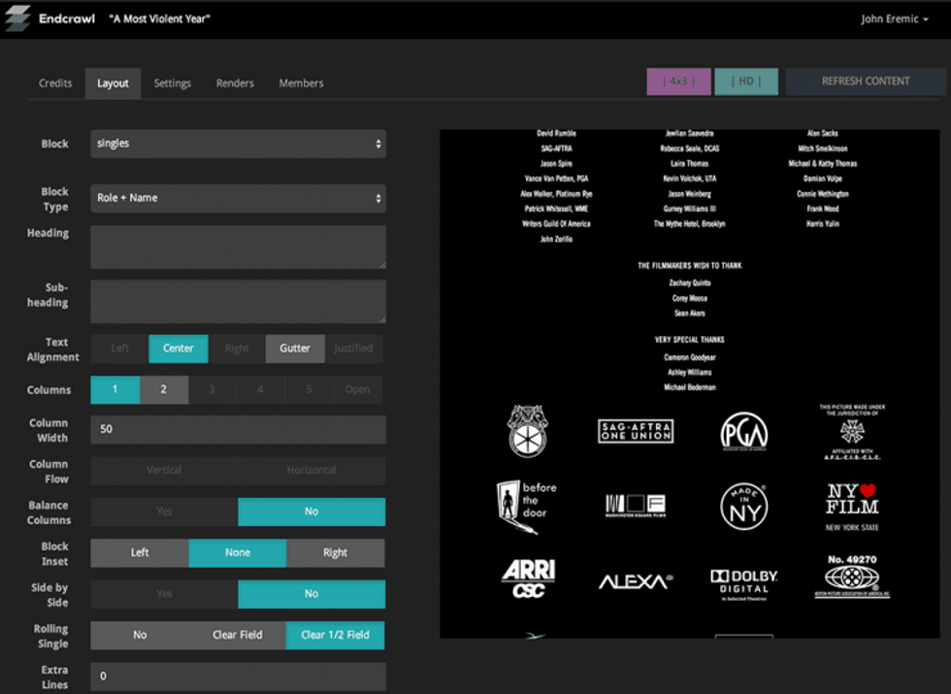Screen dimensions: 951x694
Task: Click the ARRI CSC logo
Action: click(x=528, y=579)
